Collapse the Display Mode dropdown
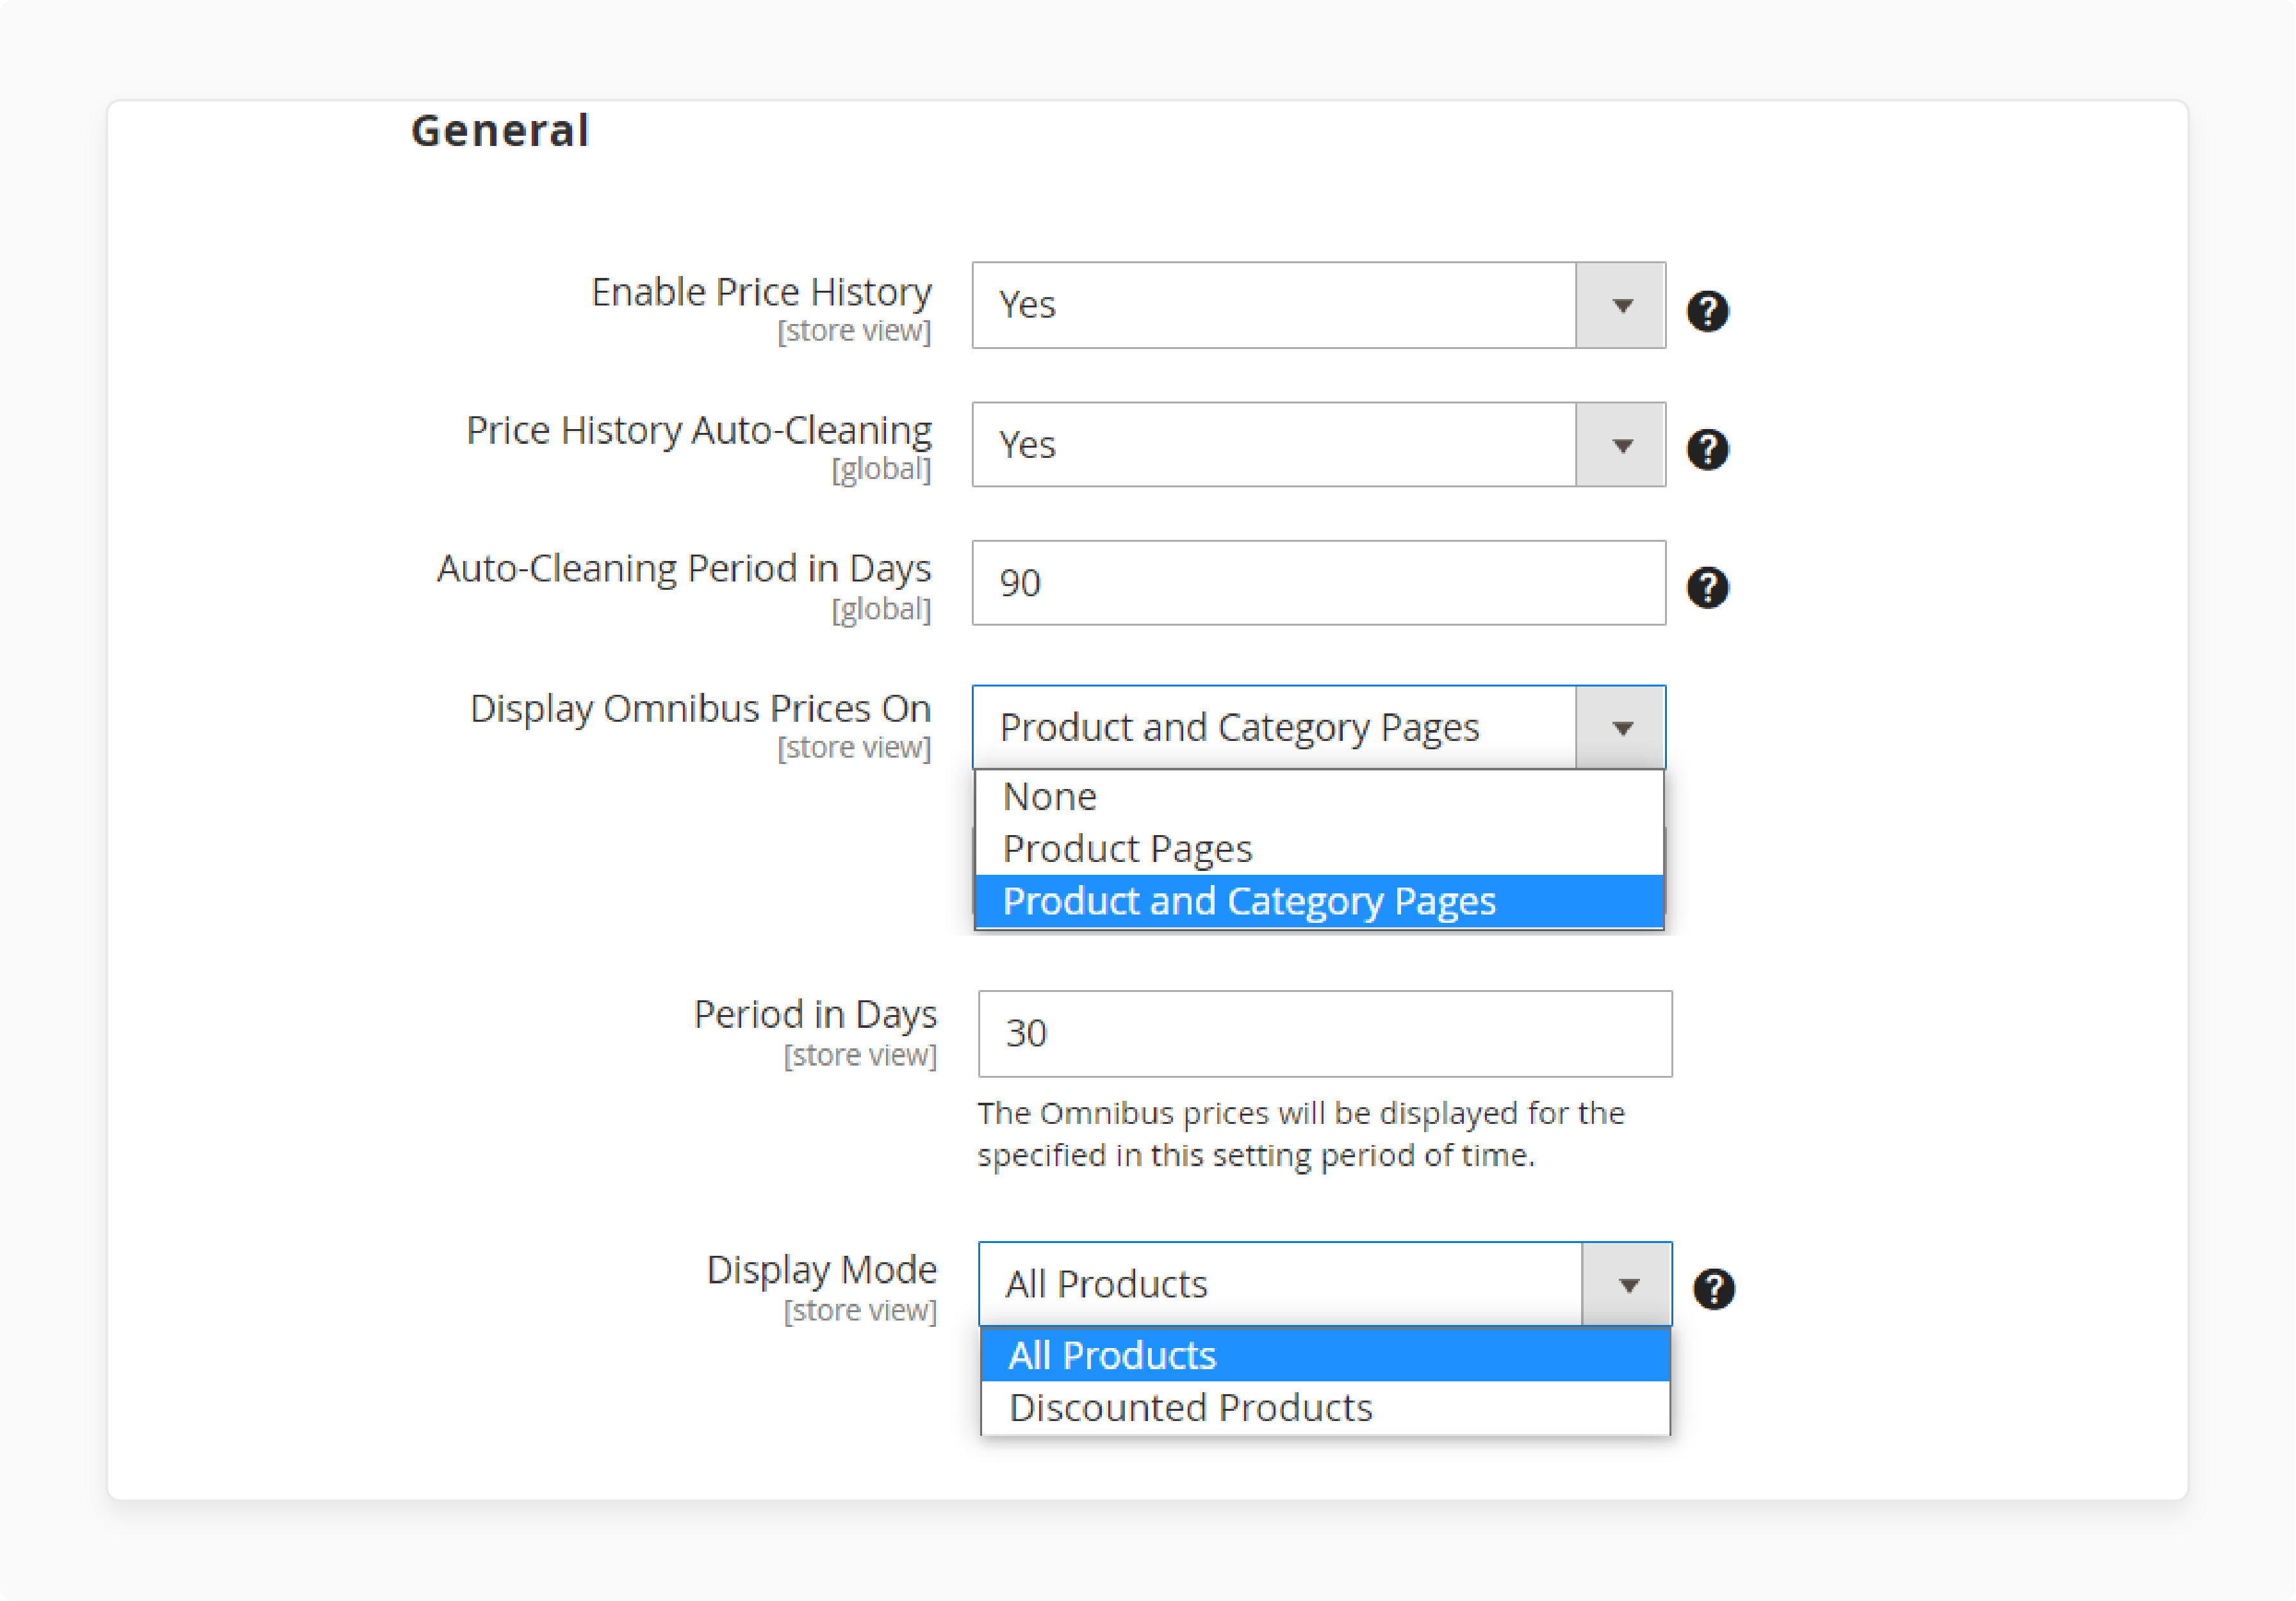Screen dimensions: 2296x1601 tap(1324, 1284)
